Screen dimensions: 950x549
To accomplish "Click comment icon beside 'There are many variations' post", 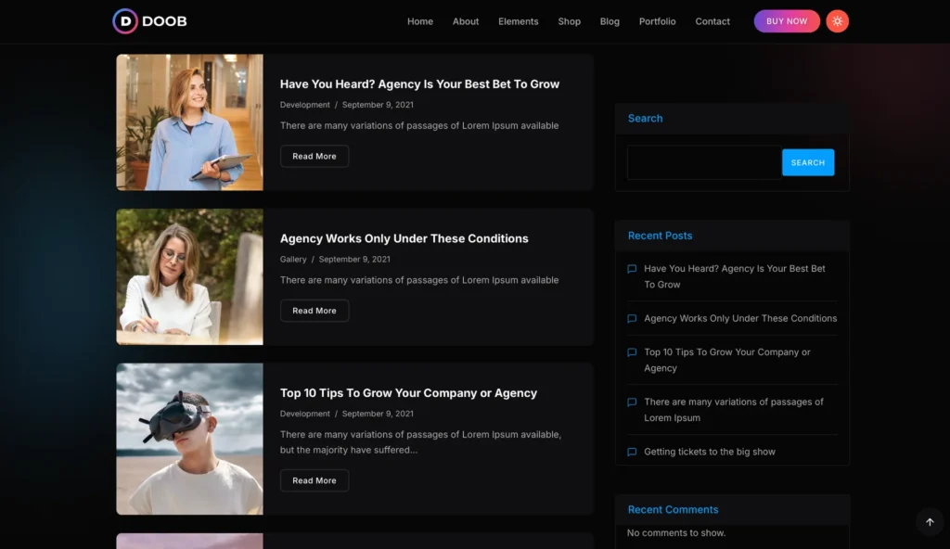I will pos(632,402).
